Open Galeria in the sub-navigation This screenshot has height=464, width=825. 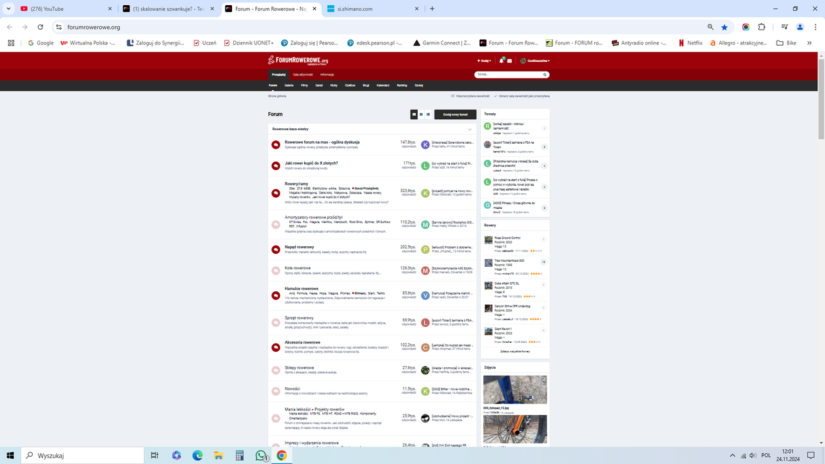pos(289,85)
